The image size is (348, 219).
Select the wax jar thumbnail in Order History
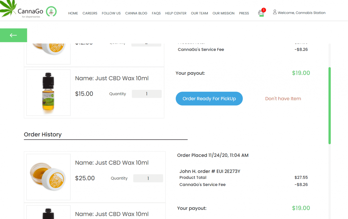(x=48, y=177)
